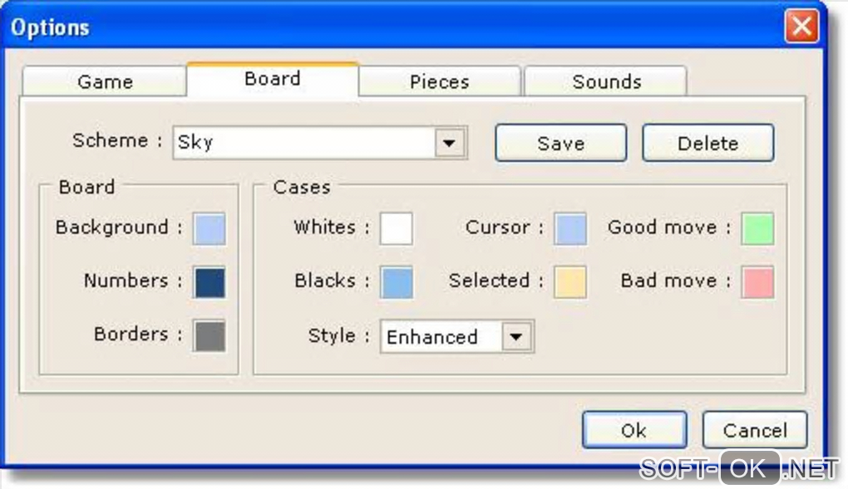848x489 pixels.
Task: Open the Style dropdown arrow
Action: [515, 337]
